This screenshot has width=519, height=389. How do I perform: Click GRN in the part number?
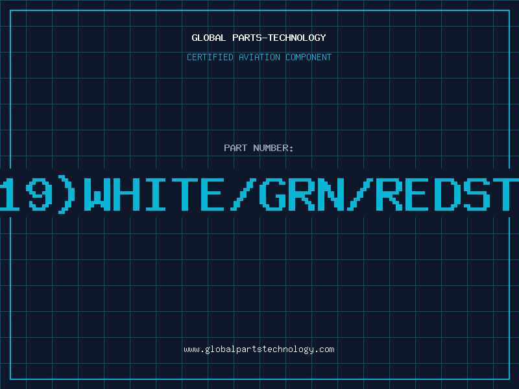tap(302, 194)
